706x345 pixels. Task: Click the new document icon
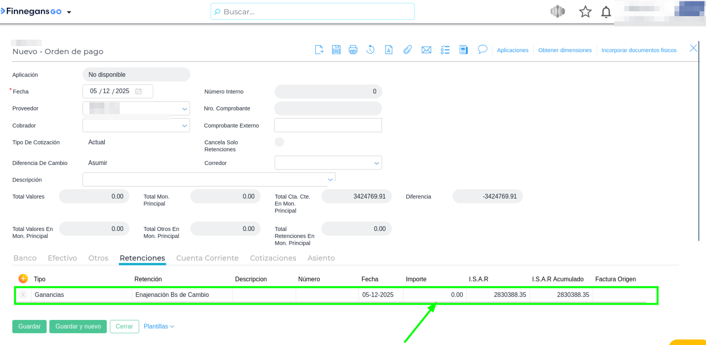tap(319, 50)
